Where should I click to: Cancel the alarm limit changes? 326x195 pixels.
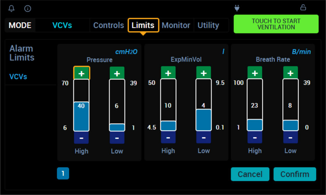[x=250, y=174]
